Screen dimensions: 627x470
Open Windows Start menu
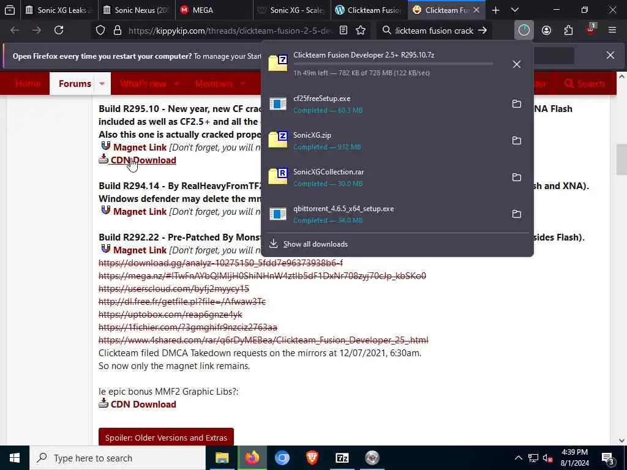(x=15, y=458)
